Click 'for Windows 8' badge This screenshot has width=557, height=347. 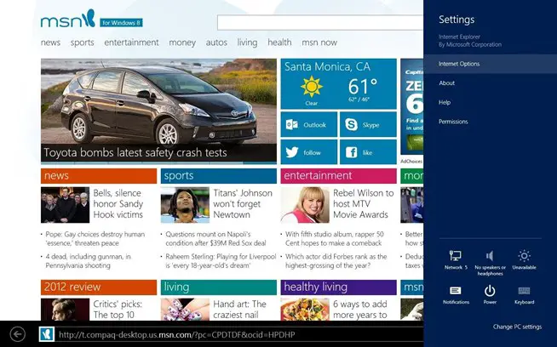(x=121, y=23)
